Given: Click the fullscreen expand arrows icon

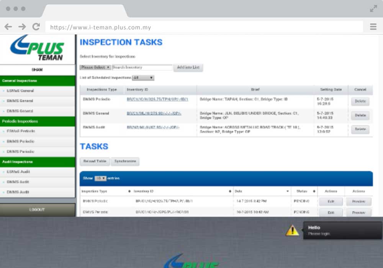Looking at the screenshot, I should pos(373,8).
